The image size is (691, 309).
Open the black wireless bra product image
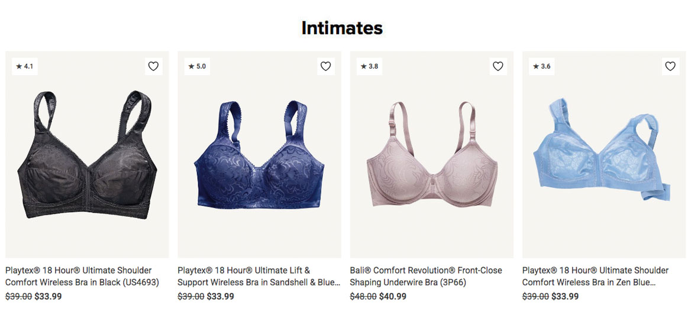click(87, 155)
